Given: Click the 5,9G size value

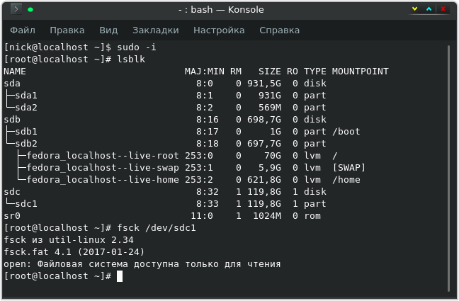Looking at the screenshot, I should coord(270,167).
